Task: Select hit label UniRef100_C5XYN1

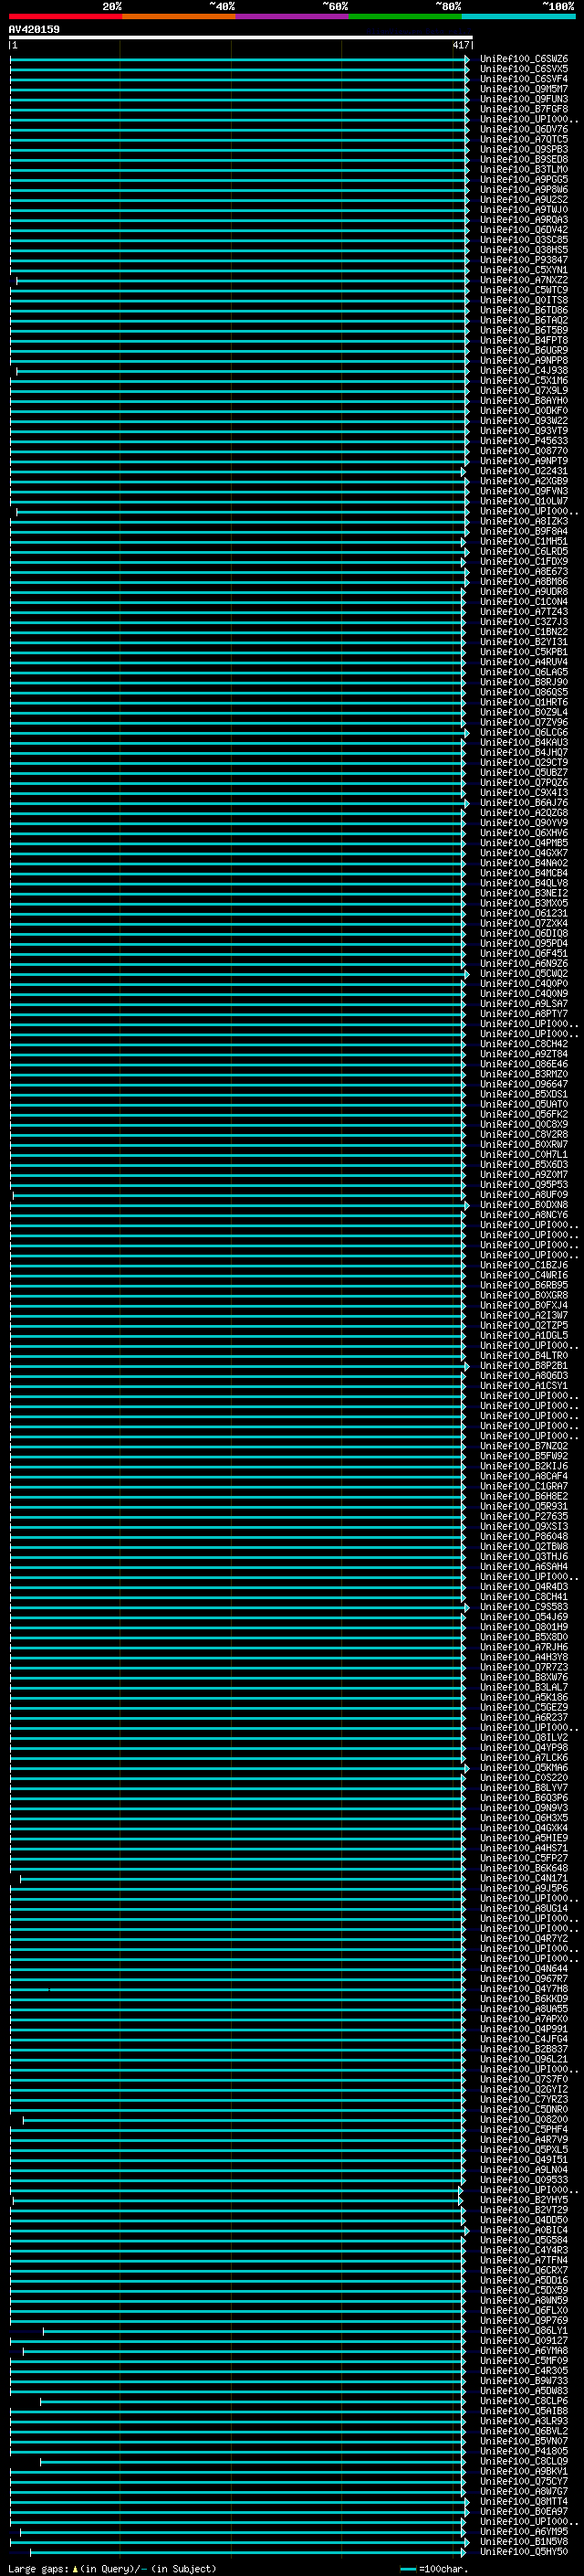Action: tap(524, 270)
